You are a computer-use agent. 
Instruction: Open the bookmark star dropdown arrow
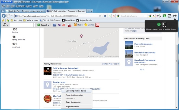[x=103, y=16]
